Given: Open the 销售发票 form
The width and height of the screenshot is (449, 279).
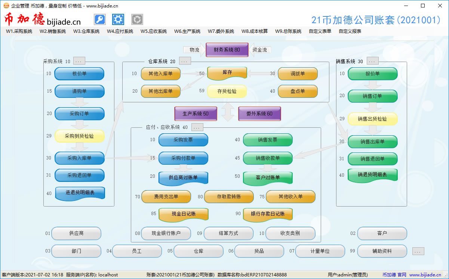Looking at the screenshot, I should (268, 140).
